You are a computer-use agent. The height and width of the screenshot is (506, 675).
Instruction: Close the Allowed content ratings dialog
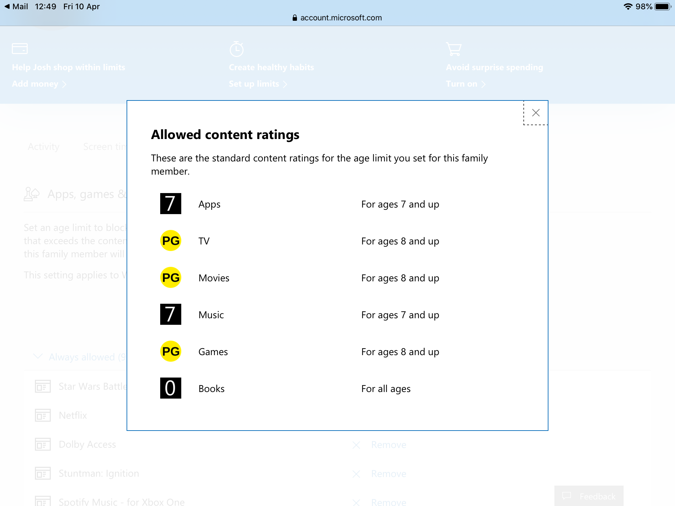tap(536, 113)
